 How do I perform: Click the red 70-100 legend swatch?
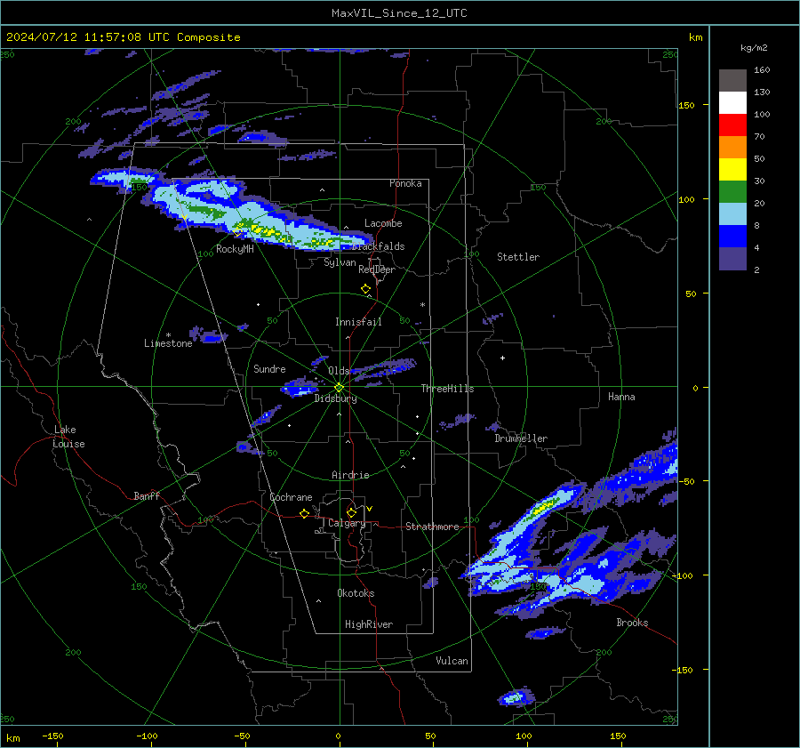(732, 125)
